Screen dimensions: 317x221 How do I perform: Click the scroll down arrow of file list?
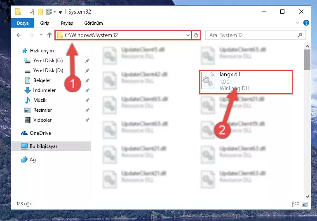pyautogui.click(x=307, y=197)
